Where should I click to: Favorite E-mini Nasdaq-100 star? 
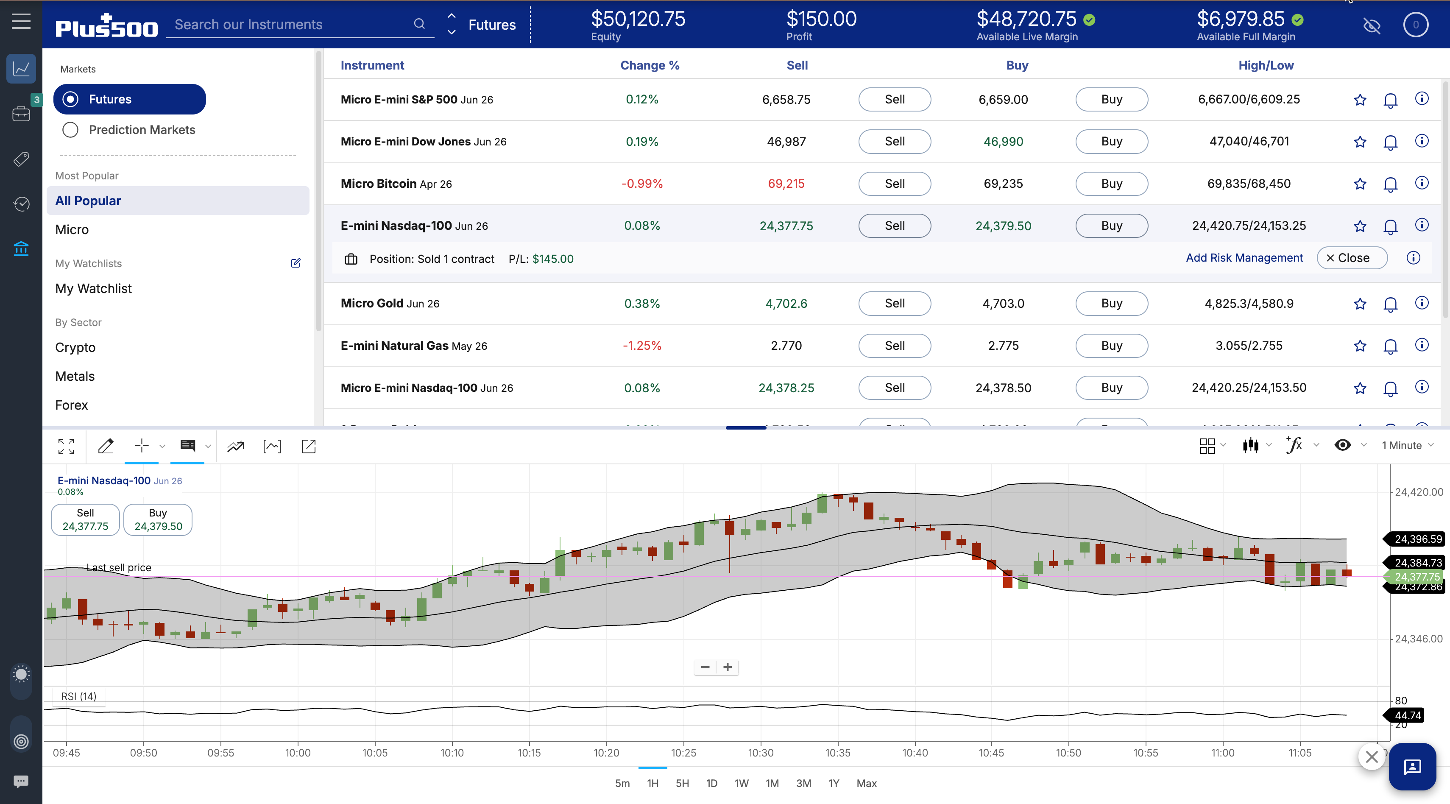(1360, 226)
